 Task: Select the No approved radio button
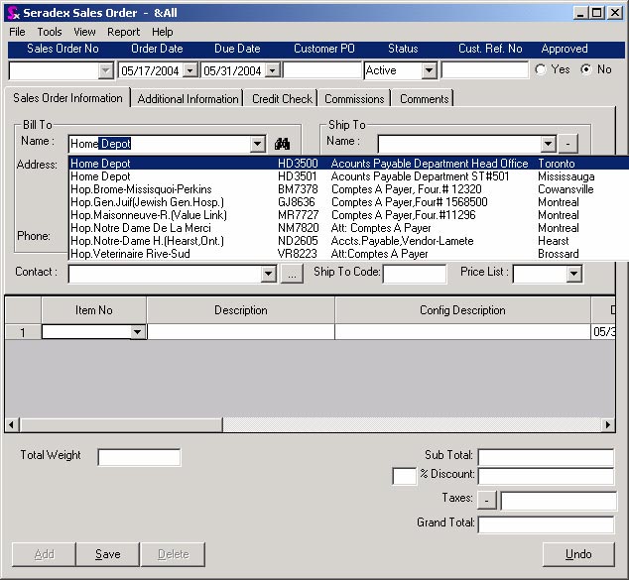tap(586, 70)
